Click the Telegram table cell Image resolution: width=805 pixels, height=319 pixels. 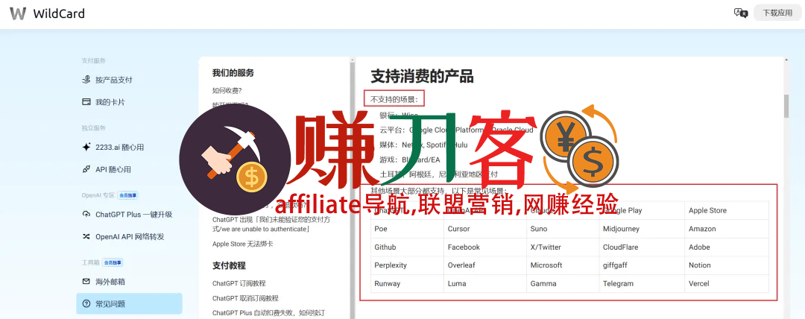click(643, 283)
